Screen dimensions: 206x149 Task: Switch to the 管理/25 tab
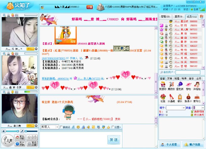[165, 17]
